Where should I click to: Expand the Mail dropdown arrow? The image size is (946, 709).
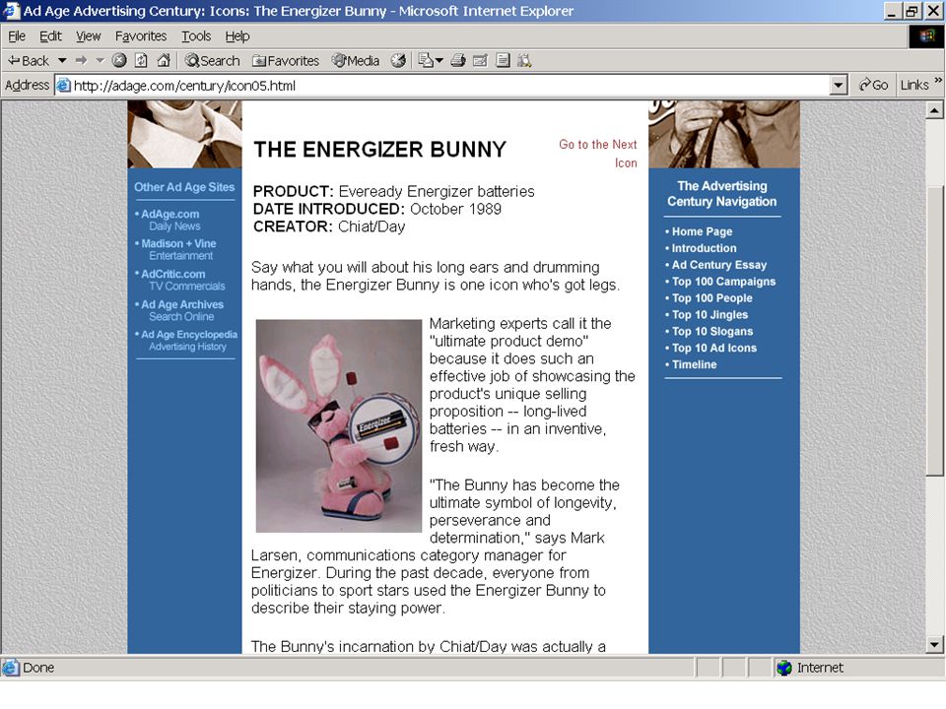tap(439, 60)
